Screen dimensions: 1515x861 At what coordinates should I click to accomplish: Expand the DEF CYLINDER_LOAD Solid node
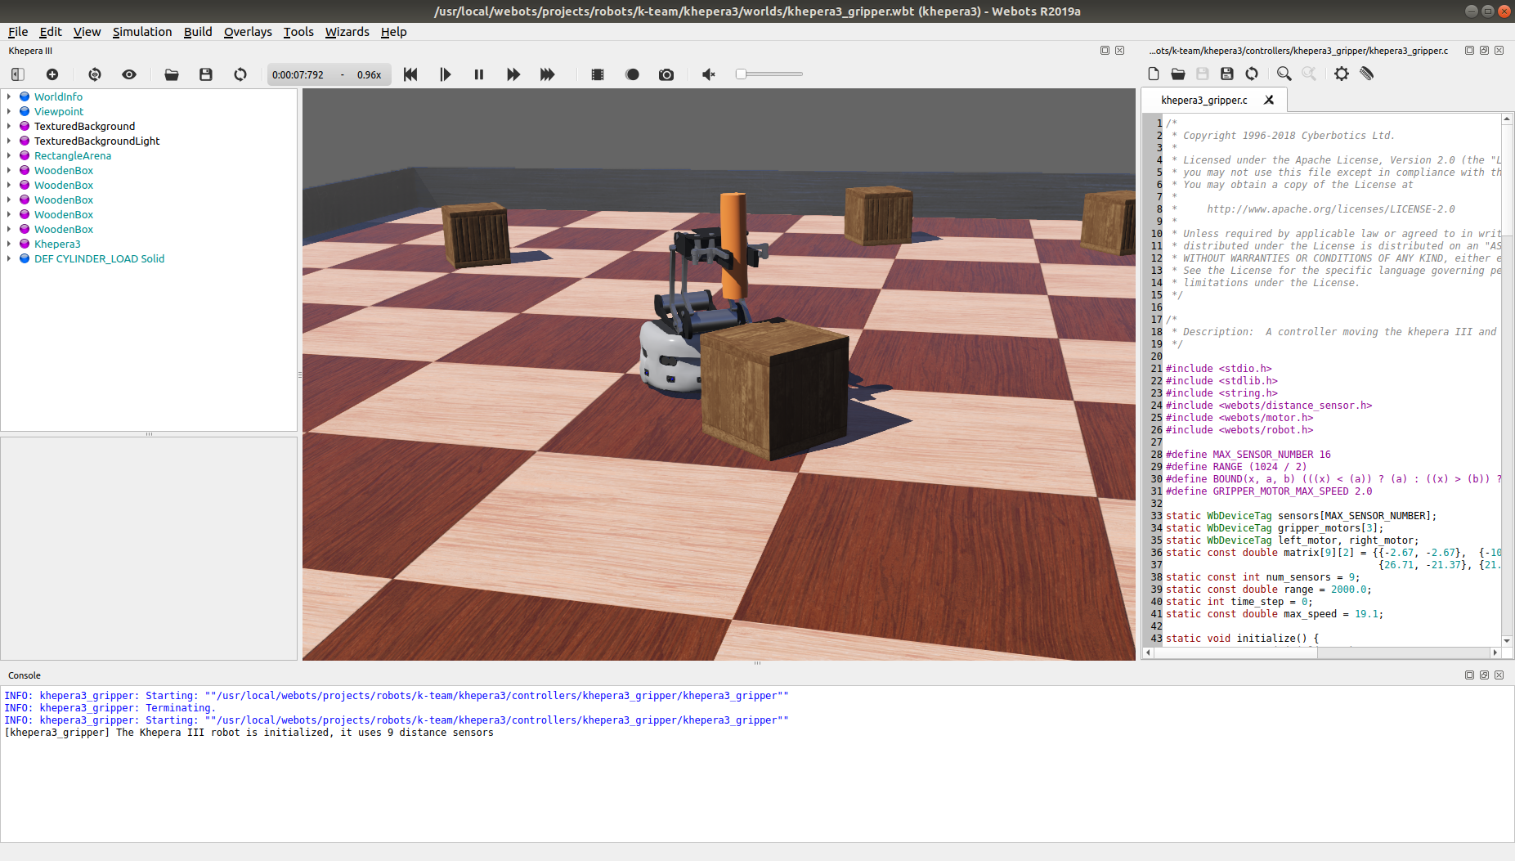click(10, 258)
